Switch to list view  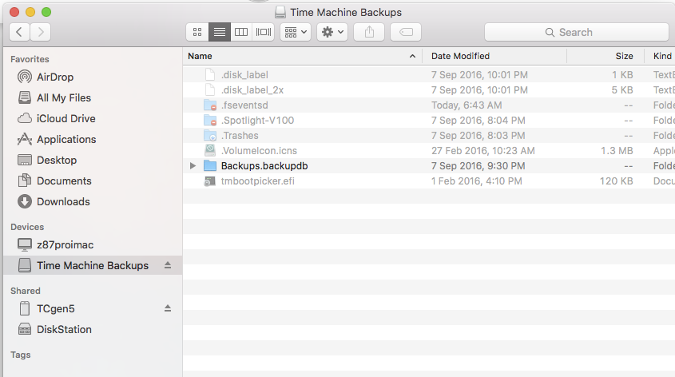220,32
